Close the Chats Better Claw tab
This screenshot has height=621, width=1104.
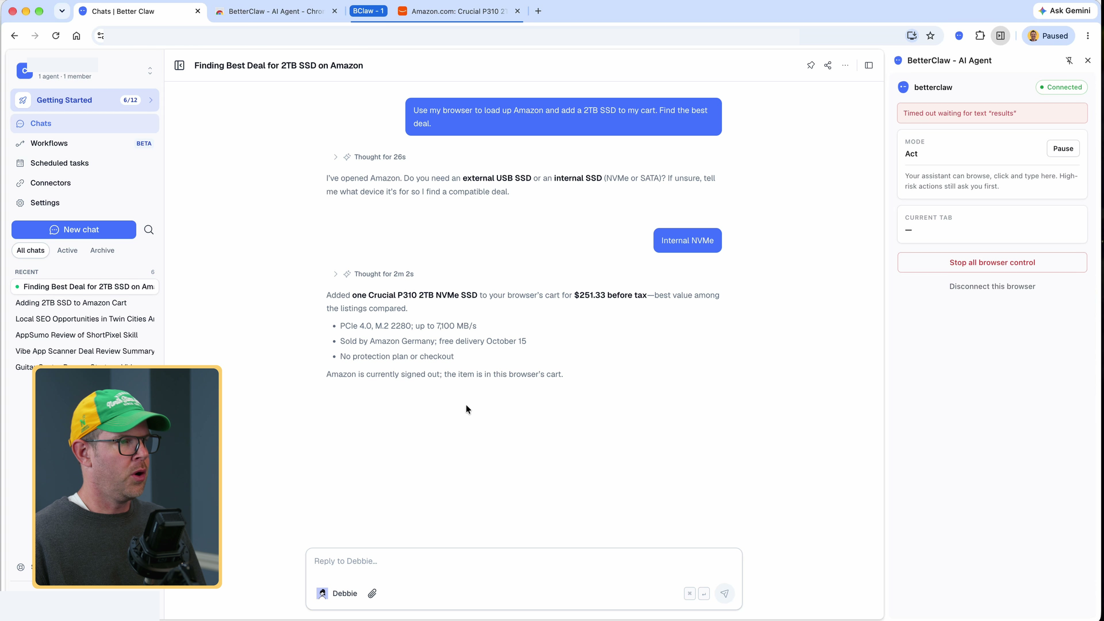(x=198, y=11)
